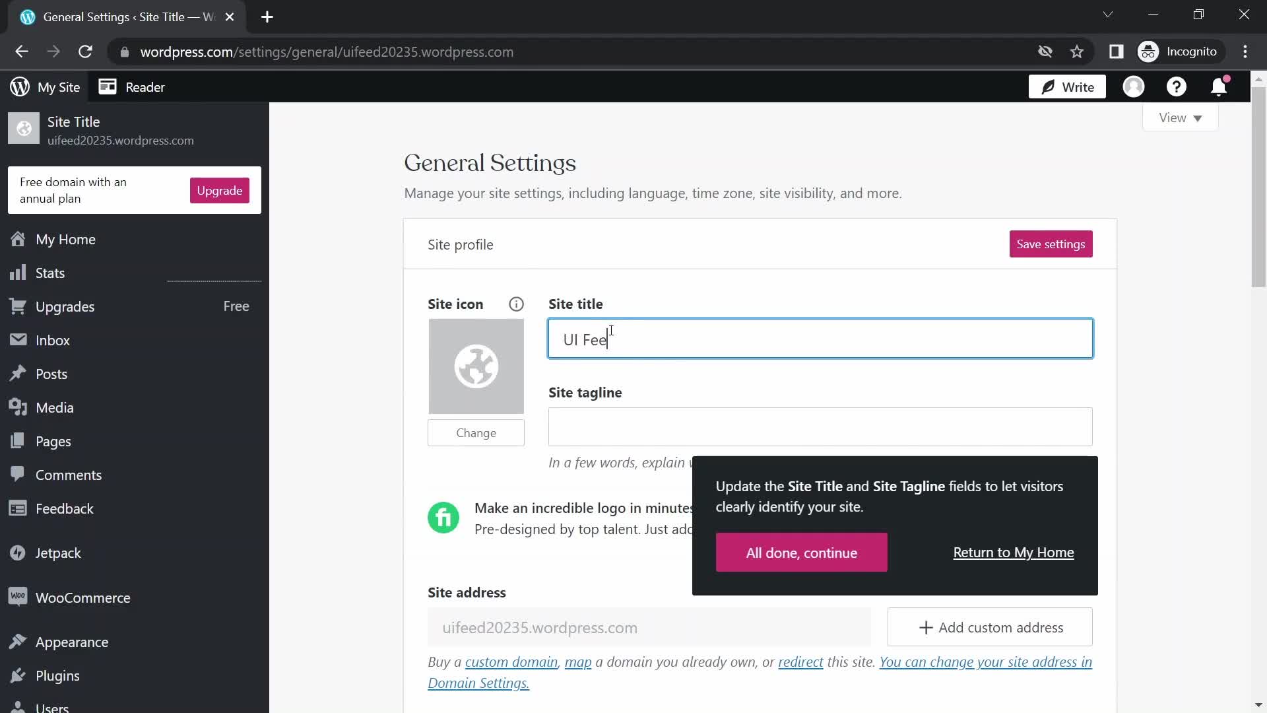The image size is (1267, 713).
Task: Open Appearance settings in sidebar
Action: pyautogui.click(x=71, y=642)
